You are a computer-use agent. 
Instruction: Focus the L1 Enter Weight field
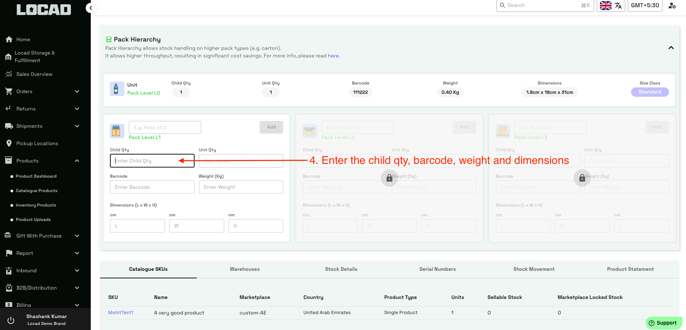tap(241, 187)
